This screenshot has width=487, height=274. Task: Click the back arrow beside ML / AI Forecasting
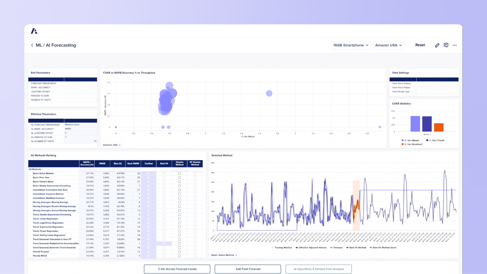tap(32, 45)
